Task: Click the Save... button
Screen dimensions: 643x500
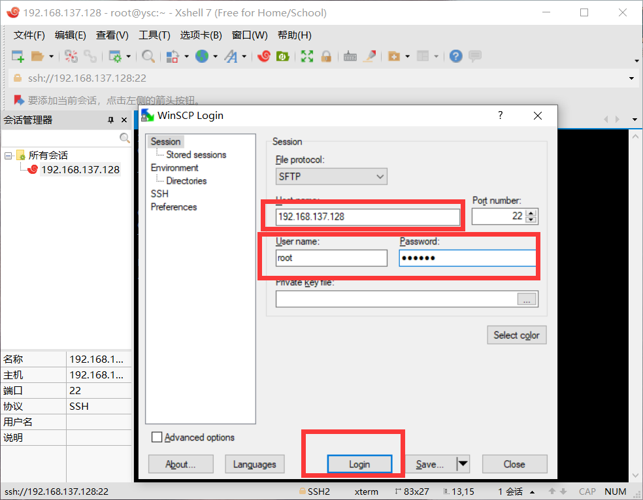Action: [430, 464]
